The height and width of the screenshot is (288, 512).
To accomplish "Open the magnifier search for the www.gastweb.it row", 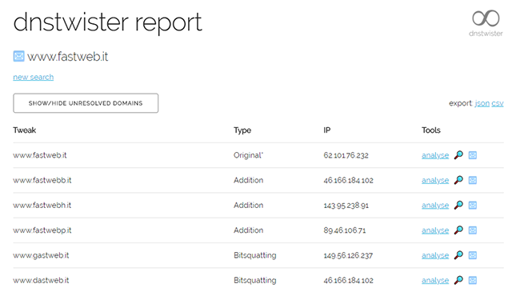I will tap(458, 255).
